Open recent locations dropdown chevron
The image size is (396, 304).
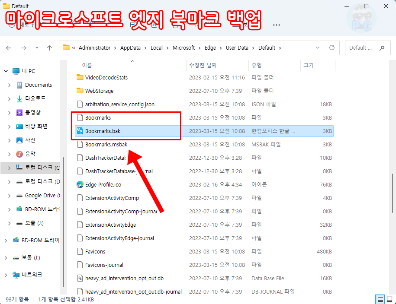37,47
